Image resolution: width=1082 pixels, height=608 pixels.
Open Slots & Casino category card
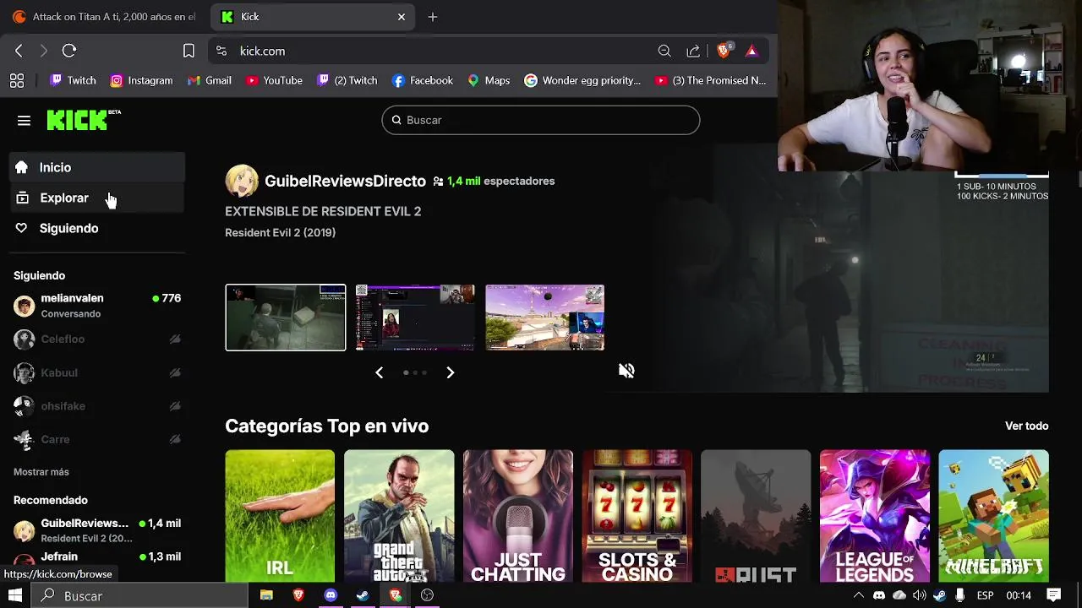(x=637, y=516)
